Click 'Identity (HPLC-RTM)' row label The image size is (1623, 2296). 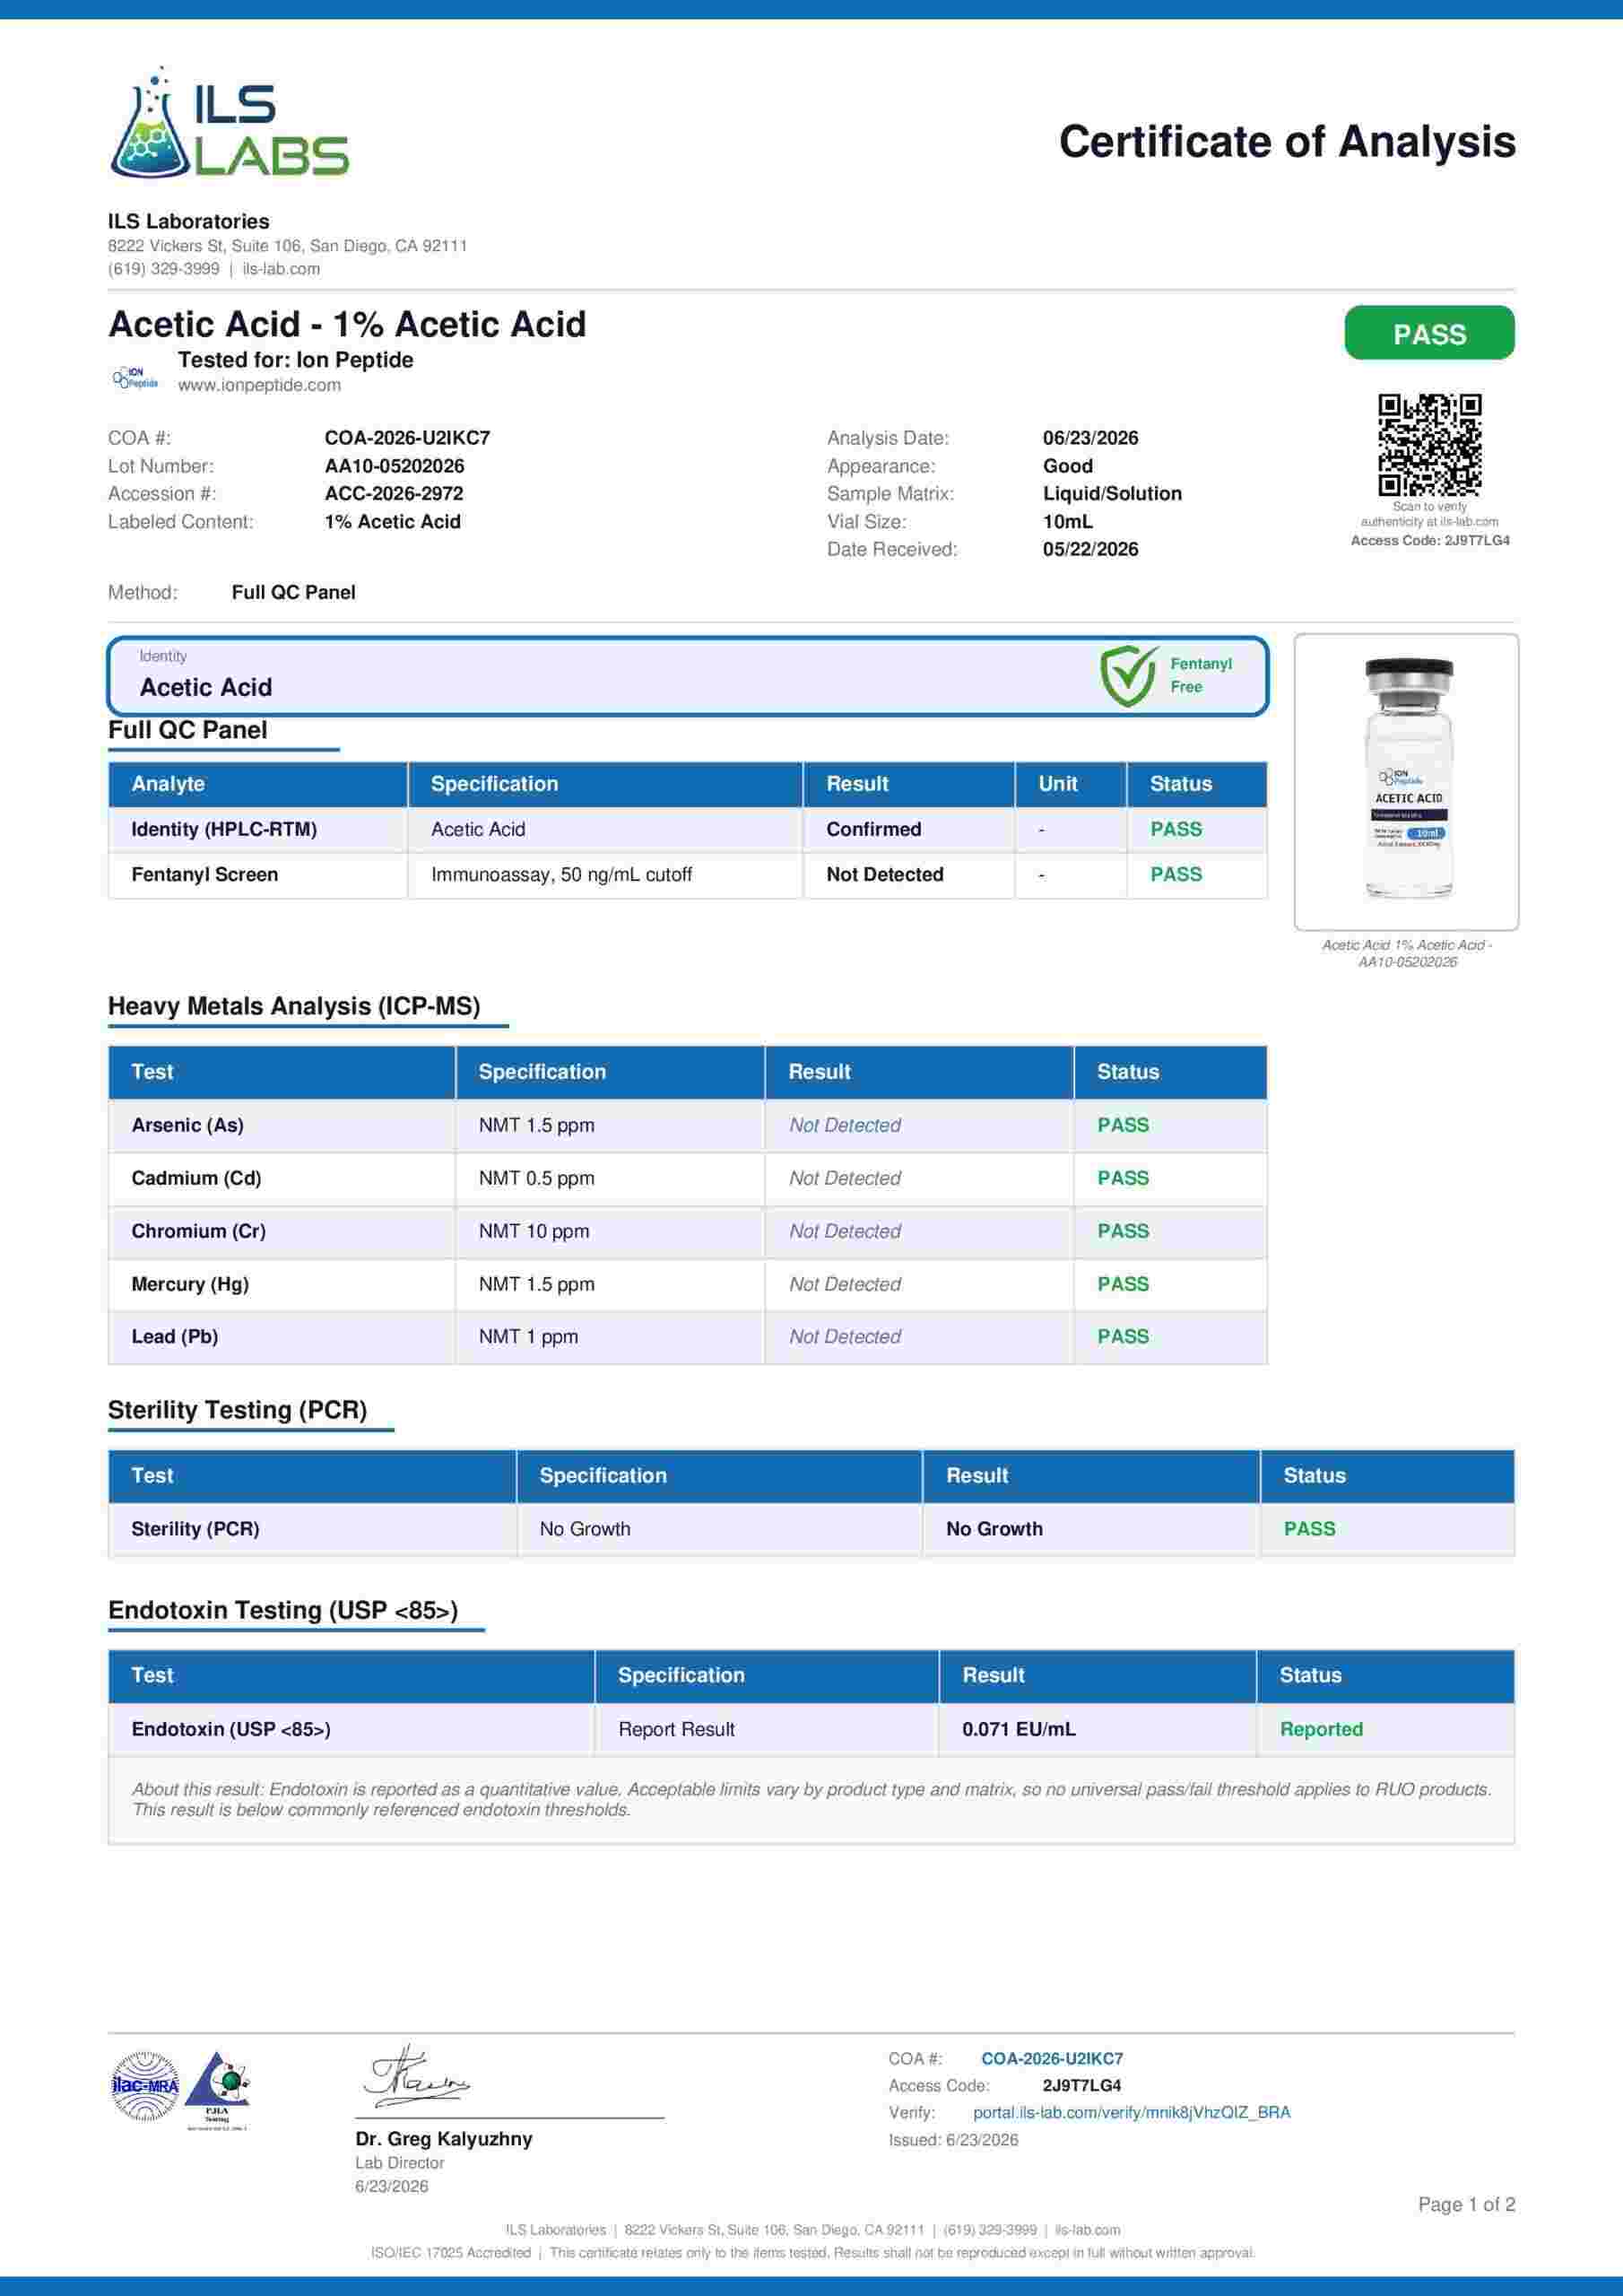[x=224, y=829]
